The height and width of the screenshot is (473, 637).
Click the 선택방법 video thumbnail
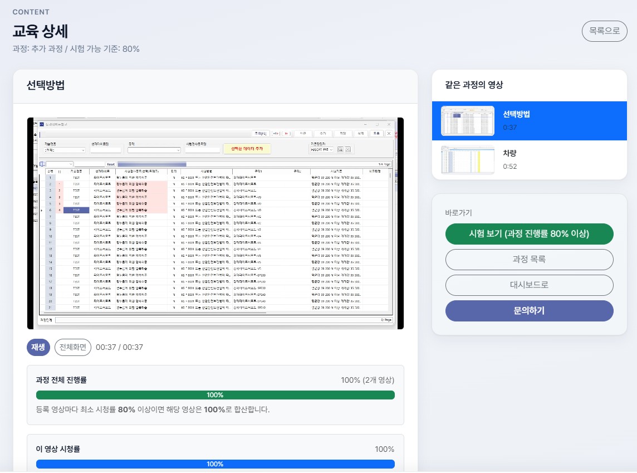(468, 121)
